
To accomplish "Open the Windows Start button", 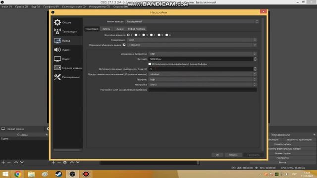I will click(x=5, y=174).
